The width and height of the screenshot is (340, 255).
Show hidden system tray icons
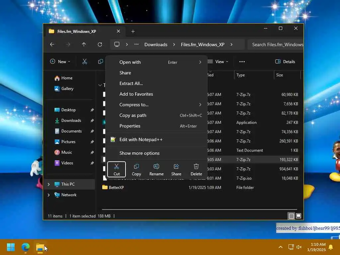point(280,247)
